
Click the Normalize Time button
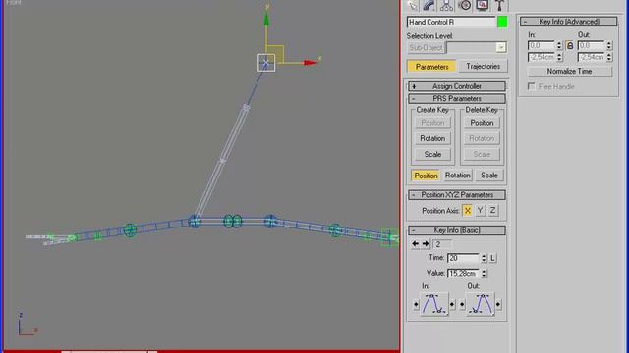[569, 72]
